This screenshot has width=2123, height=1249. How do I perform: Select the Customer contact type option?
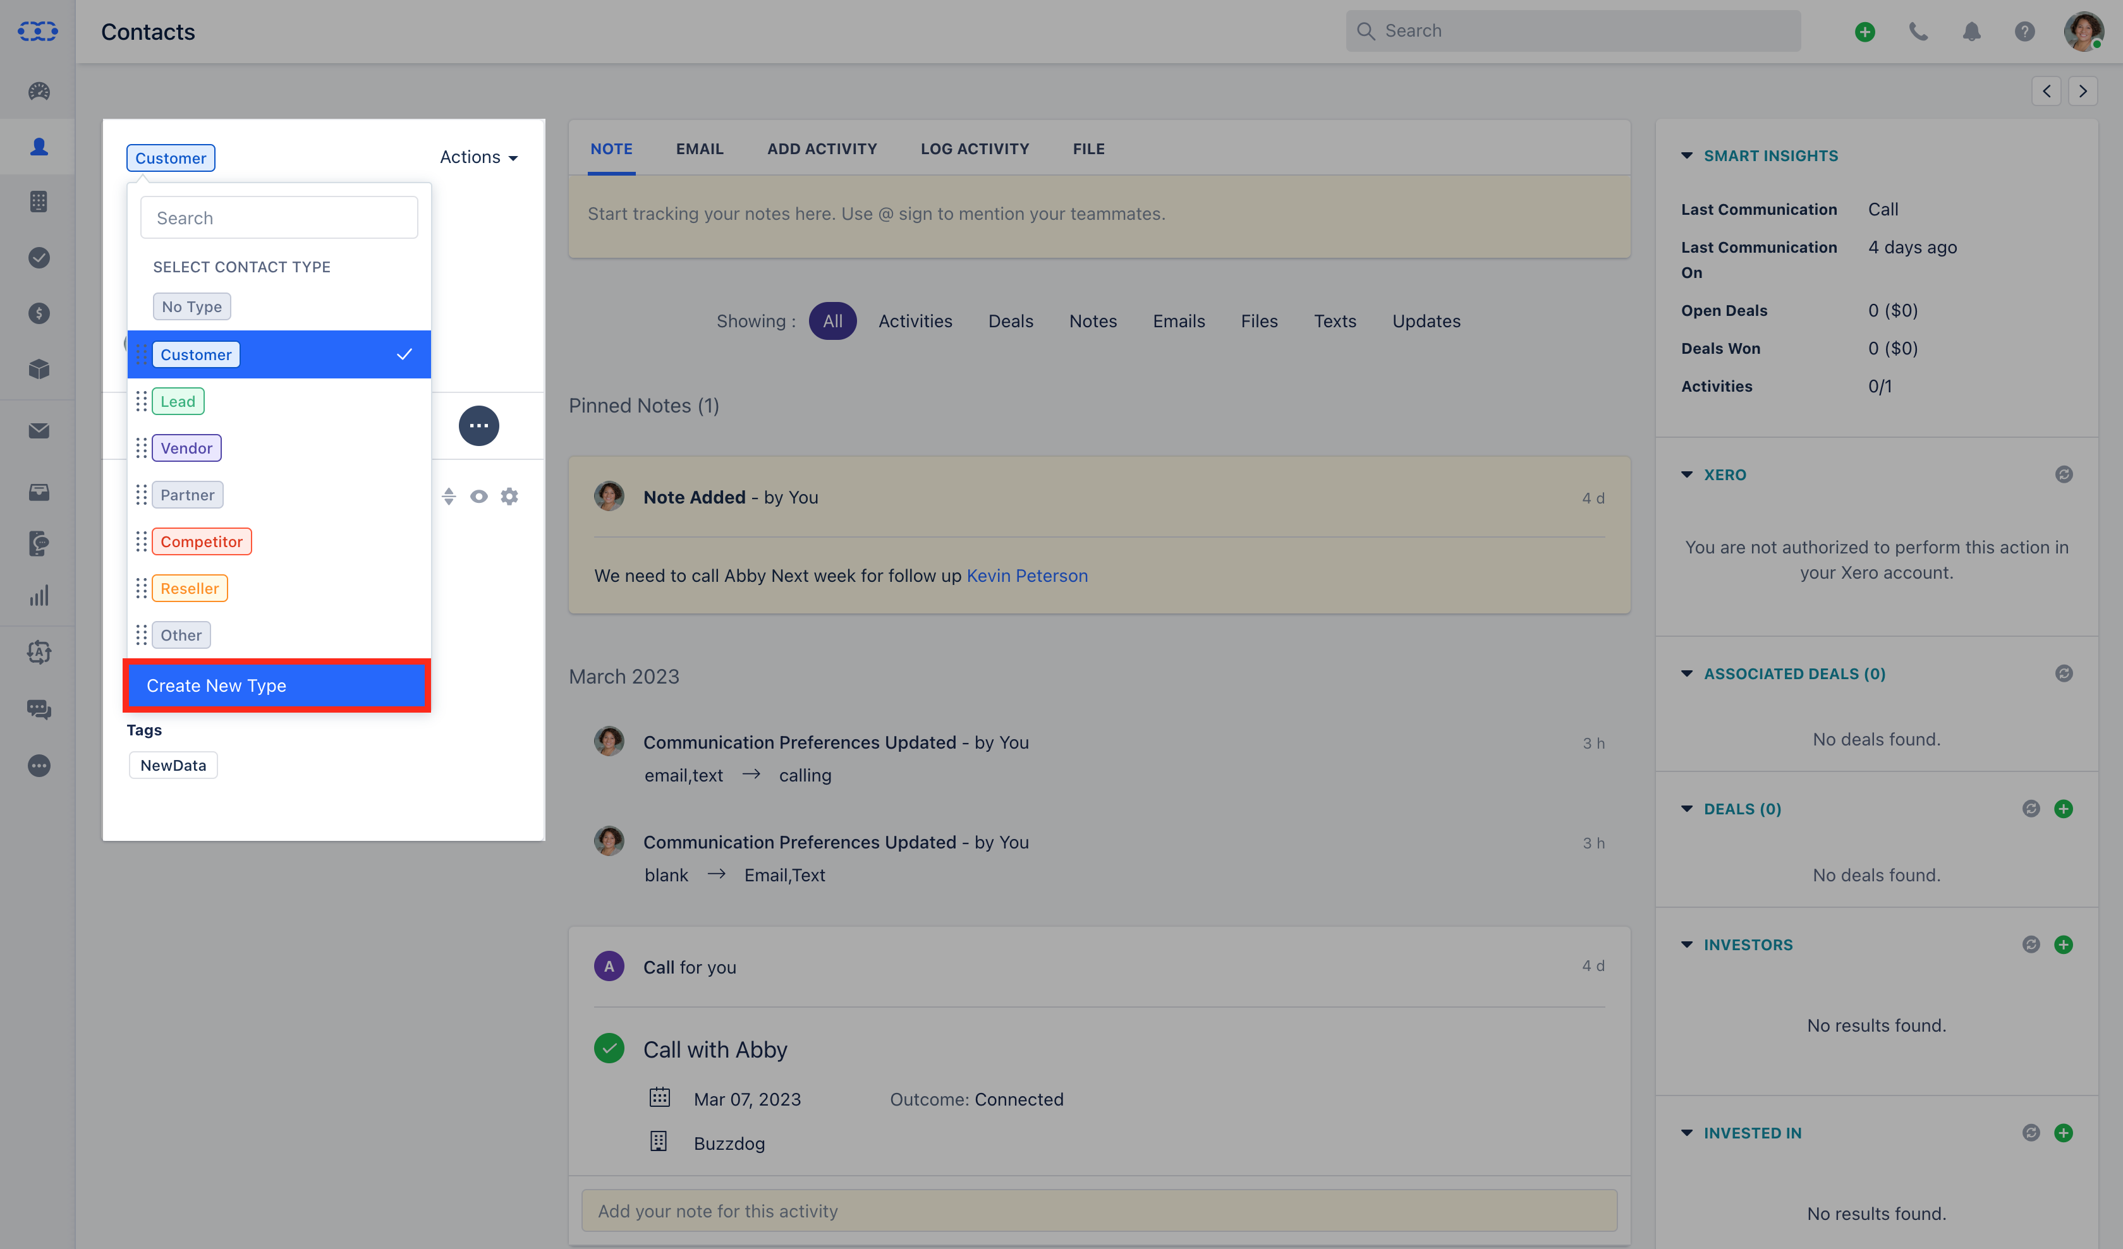(x=279, y=354)
